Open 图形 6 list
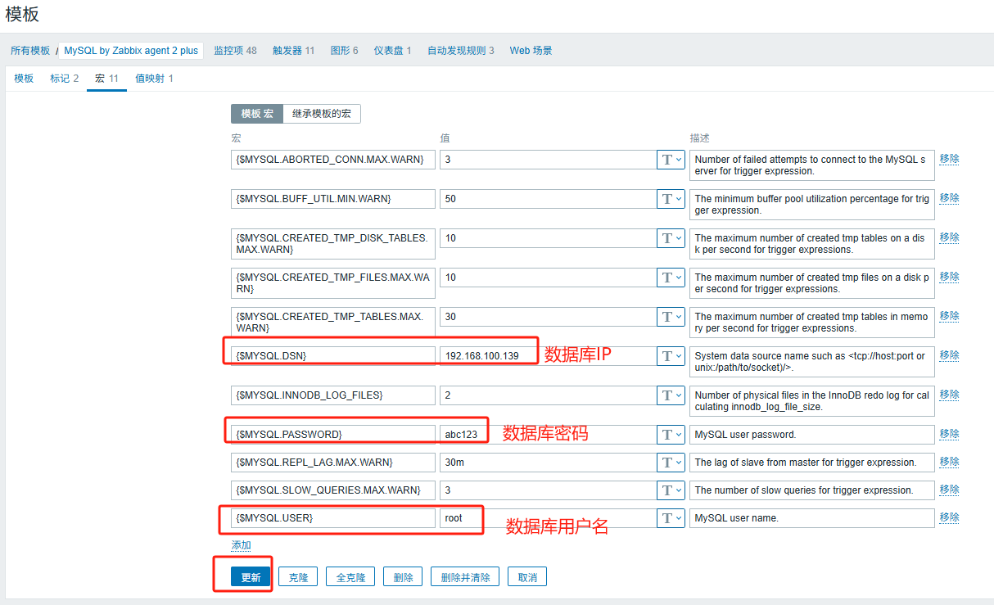 tap(344, 51)
